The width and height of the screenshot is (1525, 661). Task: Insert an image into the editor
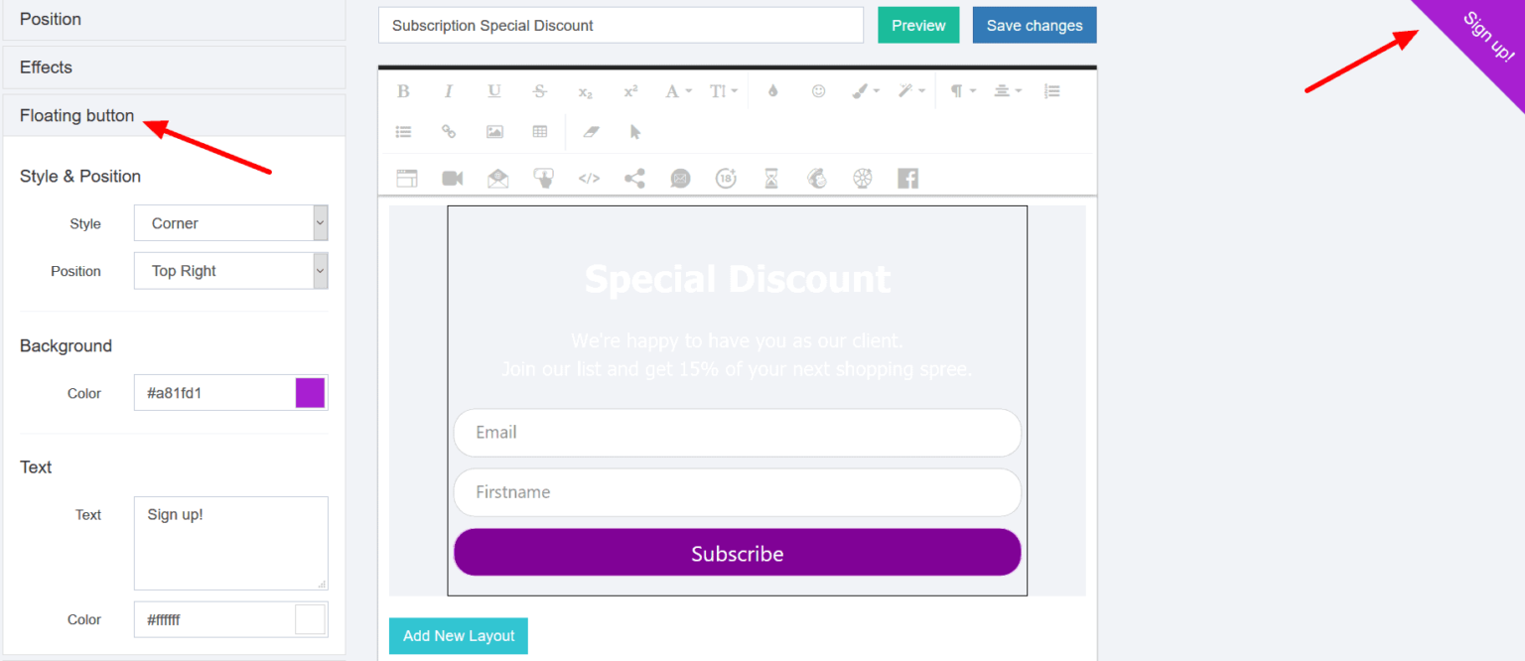pyautogui.click(x=494, y=131)
